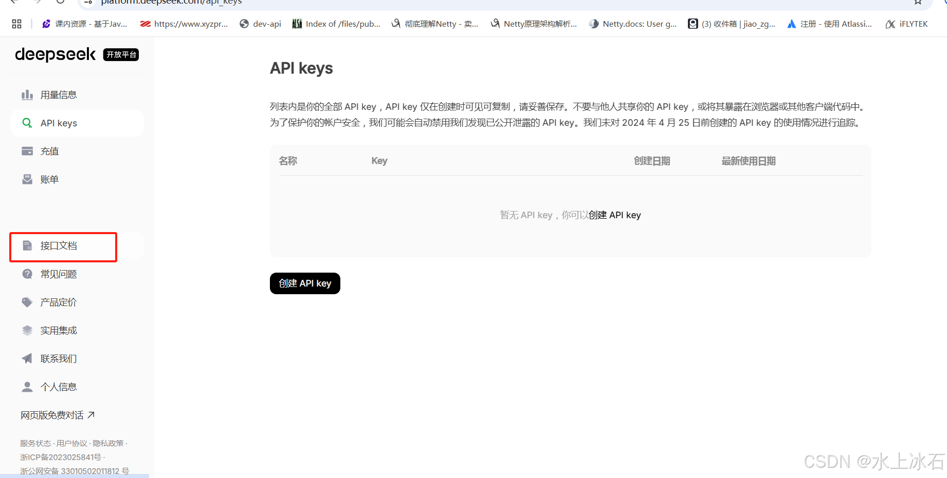Click the 接口文档 document icon
This screenshot has width=947, height=478.
tap(27, 245)
